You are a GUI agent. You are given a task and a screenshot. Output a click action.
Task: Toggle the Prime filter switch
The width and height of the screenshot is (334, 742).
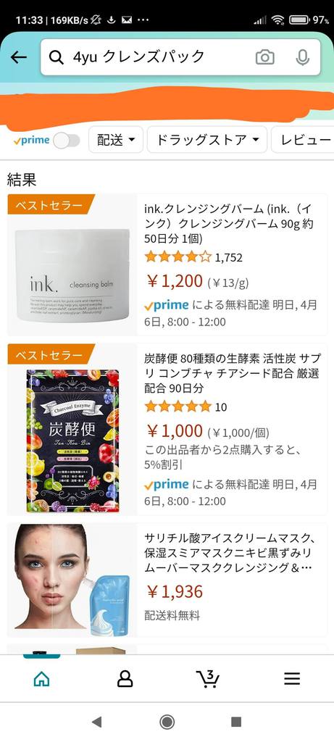pos(66,141)
